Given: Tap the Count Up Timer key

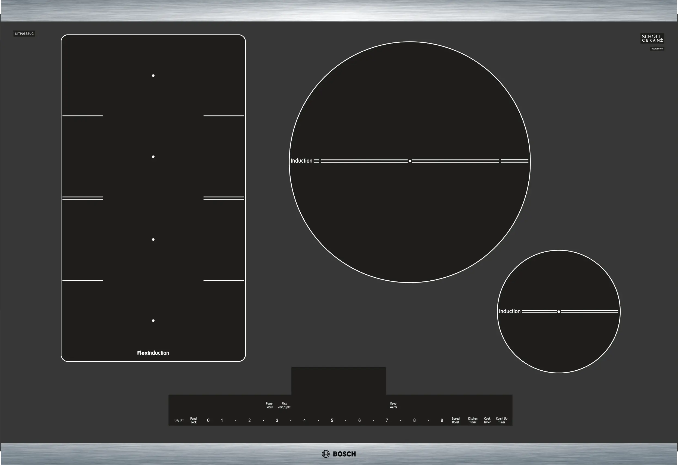Looking at the screenshot, I should (501, 420).
